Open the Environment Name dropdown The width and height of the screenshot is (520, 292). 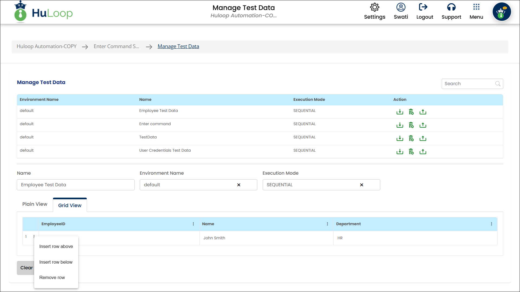coord(198,185)
